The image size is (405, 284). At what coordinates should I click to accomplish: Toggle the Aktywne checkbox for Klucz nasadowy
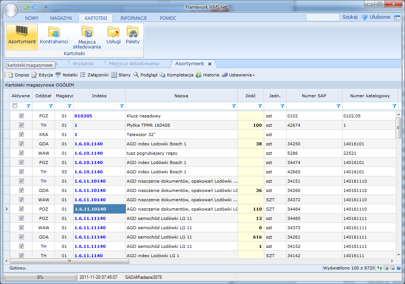21,116
